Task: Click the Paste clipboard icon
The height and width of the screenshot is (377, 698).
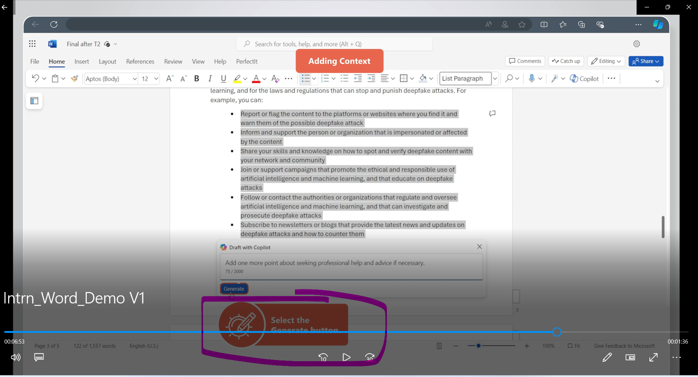Action: (x=55, y=78)
